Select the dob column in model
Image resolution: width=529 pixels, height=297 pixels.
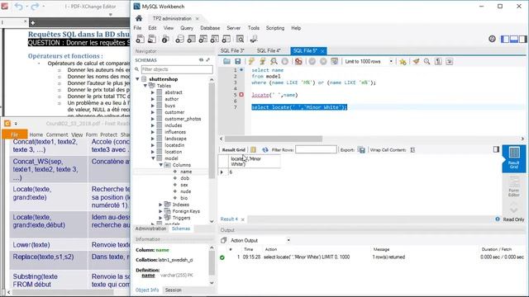(x=184, y=178)
